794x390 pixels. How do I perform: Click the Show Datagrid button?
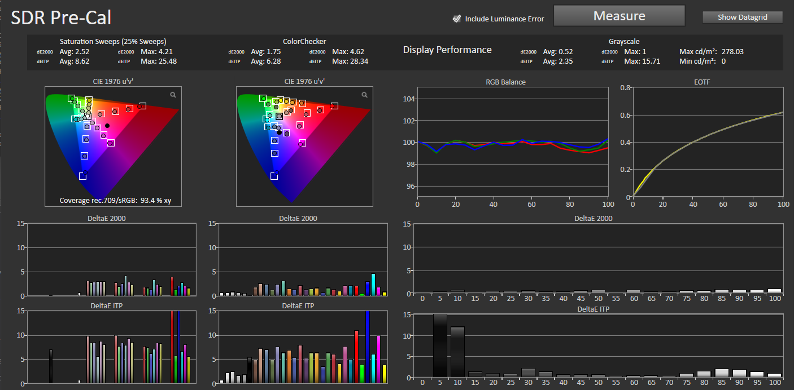click(742, 17)
